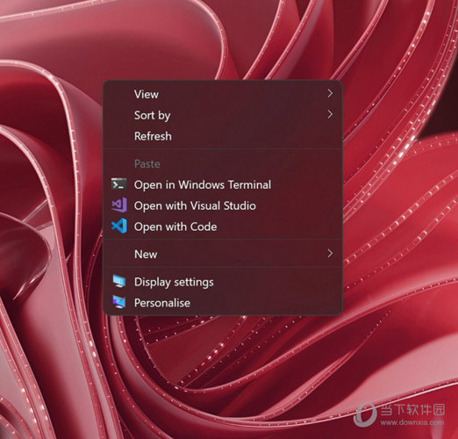Open the View menu entry

pyautogui.click(x=223, y=94)
